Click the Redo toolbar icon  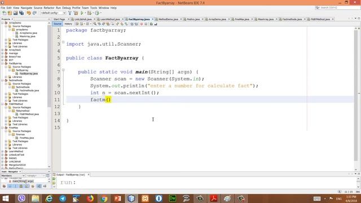34,13
